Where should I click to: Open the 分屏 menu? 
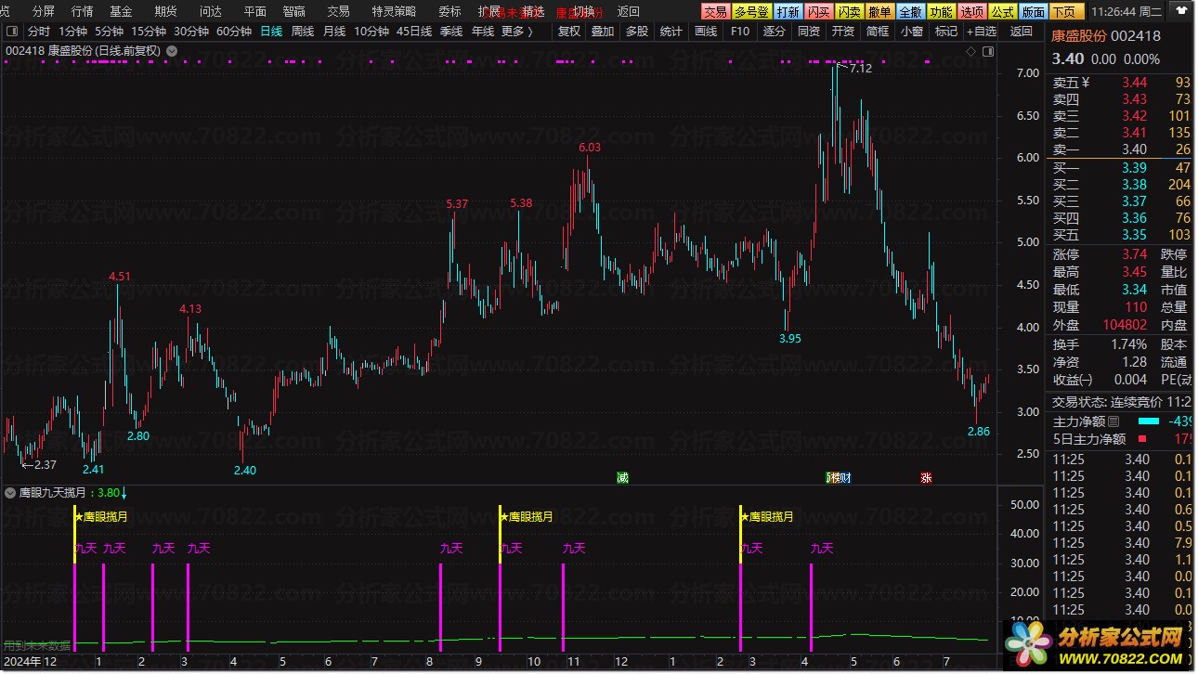43,12
